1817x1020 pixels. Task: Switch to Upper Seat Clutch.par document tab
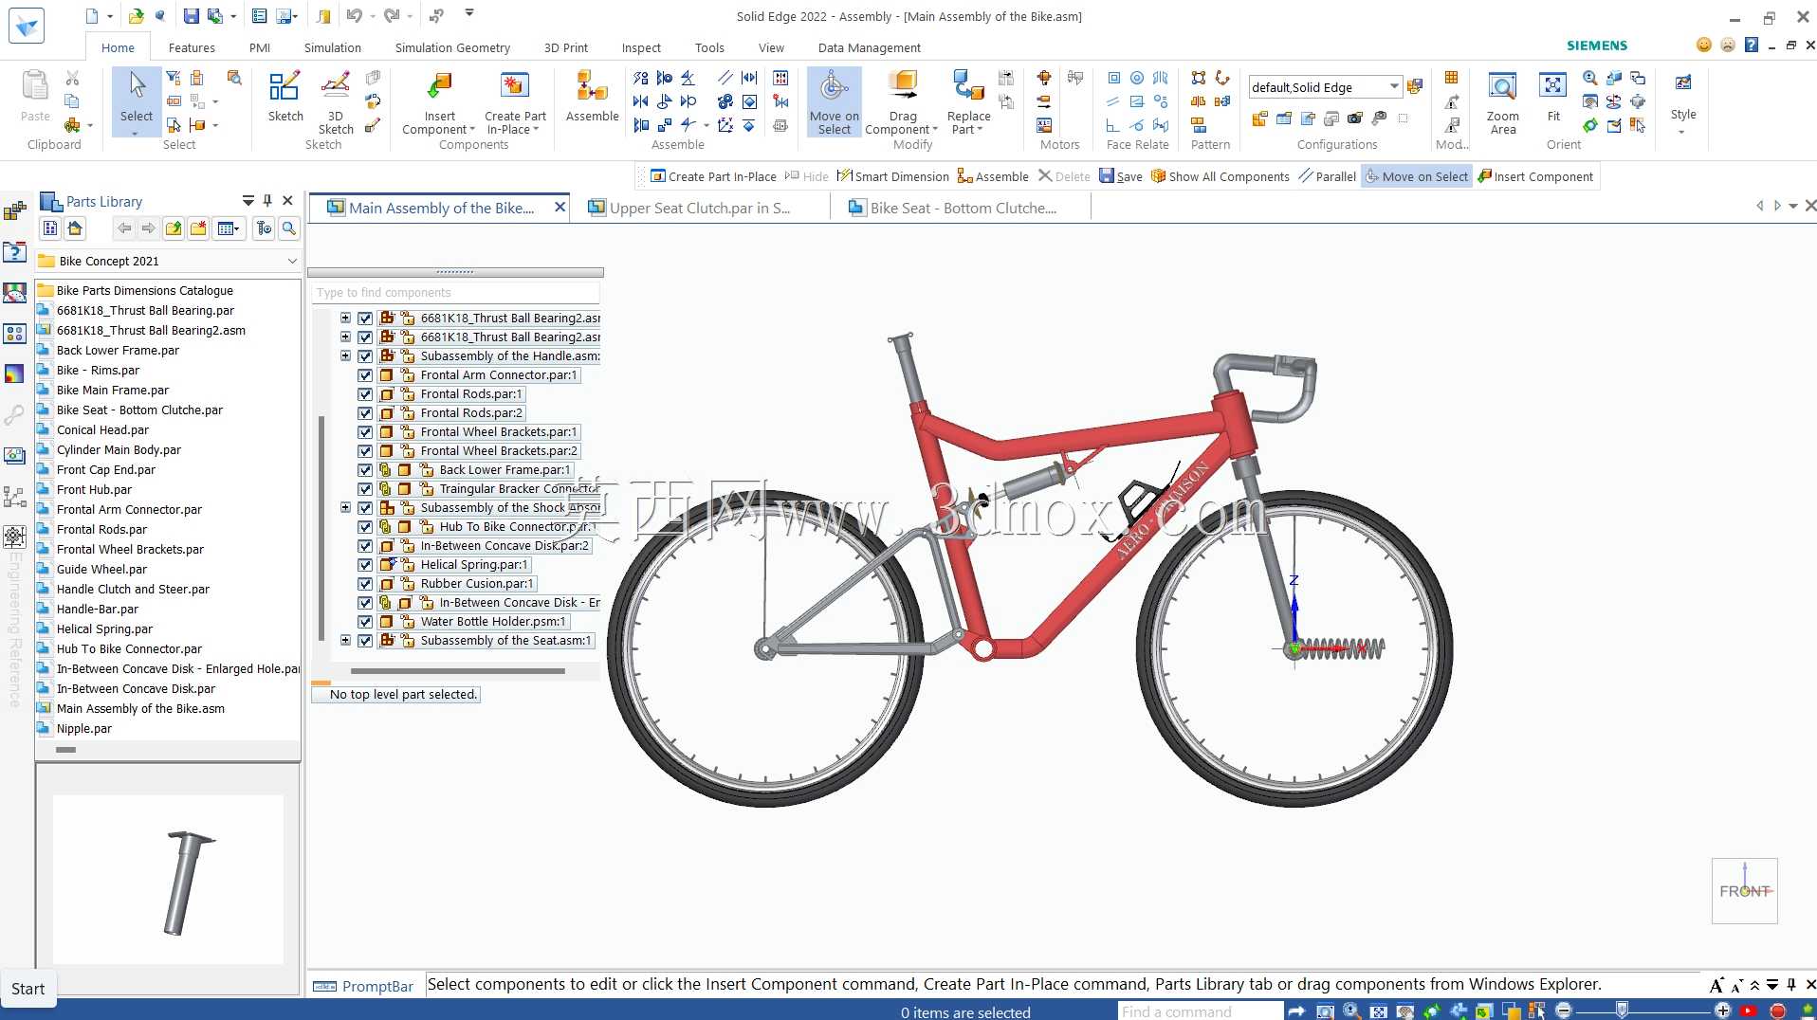[699, 208]
